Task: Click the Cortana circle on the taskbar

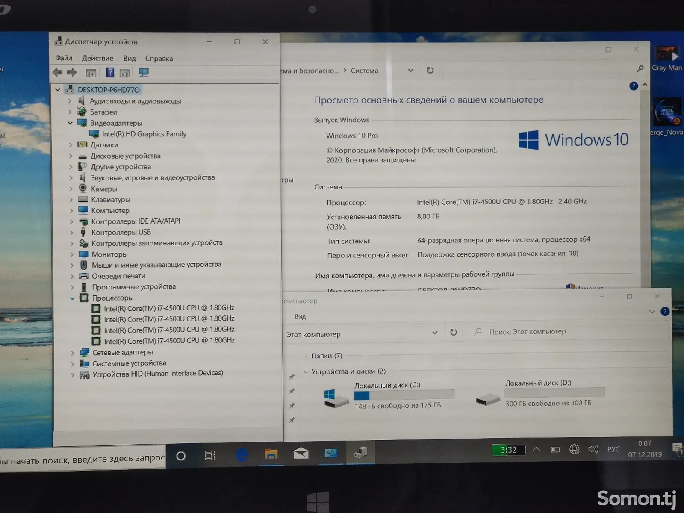Action: pos(181,456)
